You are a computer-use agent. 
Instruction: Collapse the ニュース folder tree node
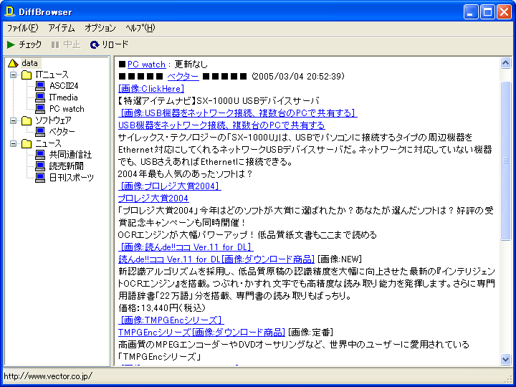click(13, 143)
